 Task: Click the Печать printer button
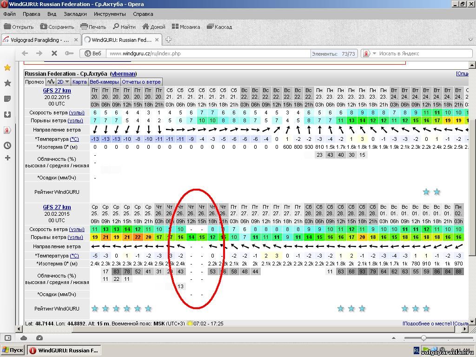click(93, 26)
